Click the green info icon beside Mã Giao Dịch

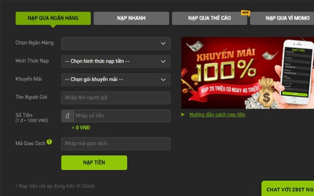(49, 142)
